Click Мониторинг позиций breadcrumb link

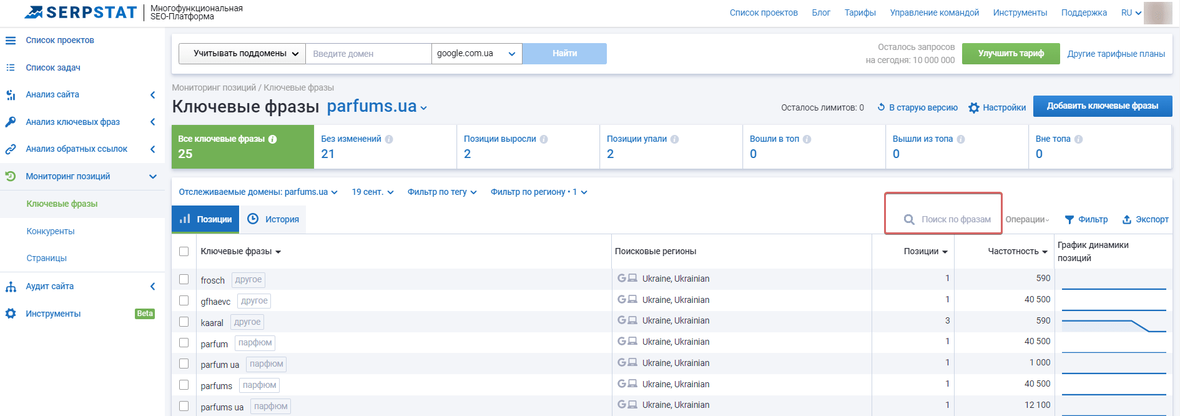[x=214, y=87]
